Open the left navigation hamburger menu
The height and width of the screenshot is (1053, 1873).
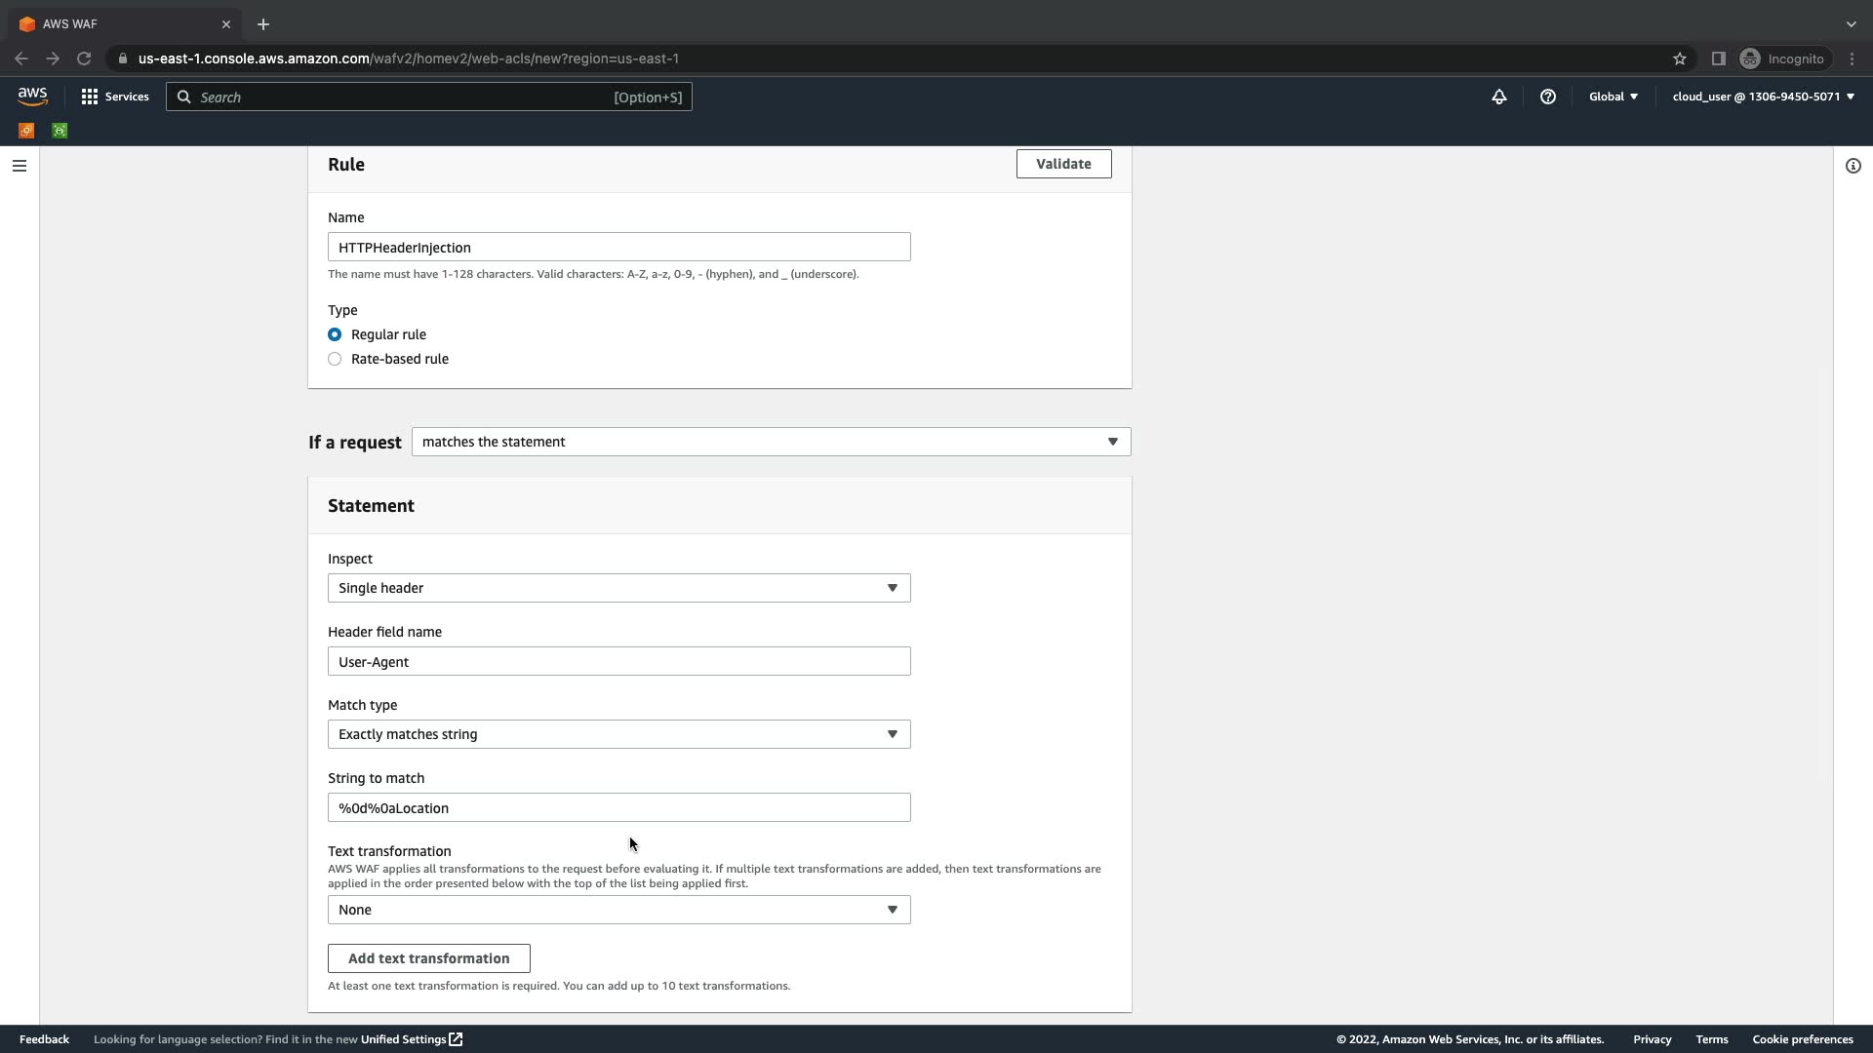19,166
